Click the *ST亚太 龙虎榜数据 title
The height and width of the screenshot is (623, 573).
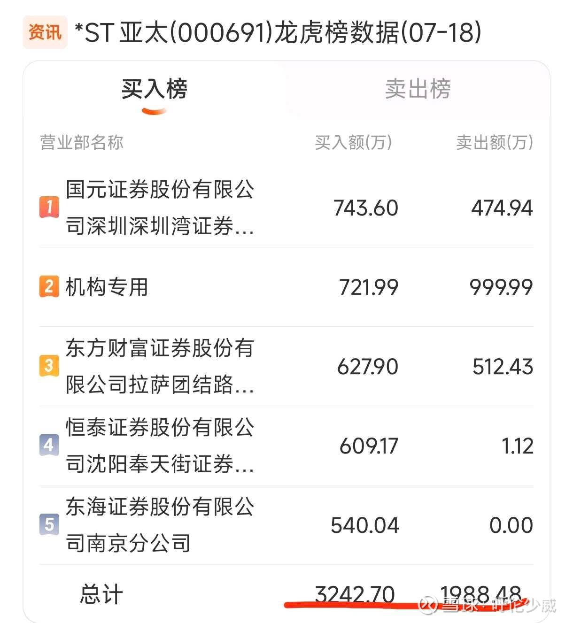pos(278,33)
